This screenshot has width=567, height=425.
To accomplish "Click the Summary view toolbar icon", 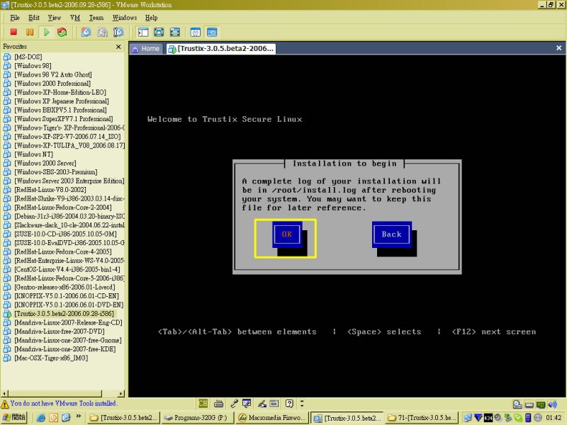I will 196,32.
